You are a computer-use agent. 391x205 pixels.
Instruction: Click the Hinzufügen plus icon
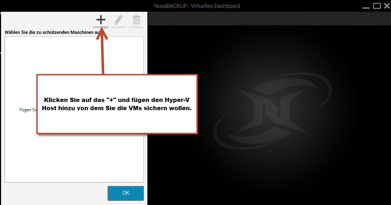click(101, 20)
